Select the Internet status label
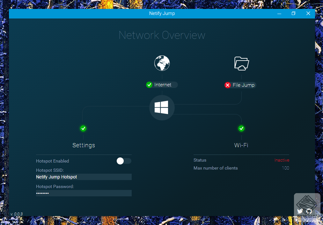Image resolution: width=323 pixels, height=225 pixels. [x=163, y=85]
